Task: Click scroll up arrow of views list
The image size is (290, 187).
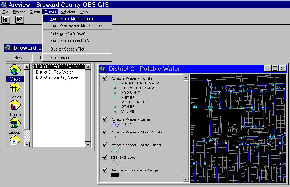Action: coord(88,67)
